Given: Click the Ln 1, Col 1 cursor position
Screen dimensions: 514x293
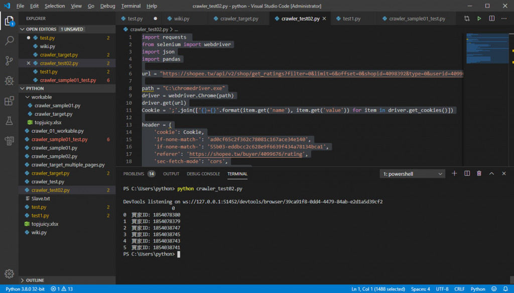Looking at the screenshot, I should [378, 289].
